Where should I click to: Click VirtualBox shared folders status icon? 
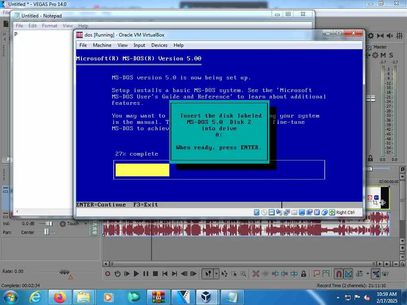294,212
